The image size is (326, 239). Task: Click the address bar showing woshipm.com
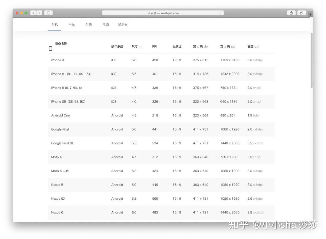coord(163,13)
